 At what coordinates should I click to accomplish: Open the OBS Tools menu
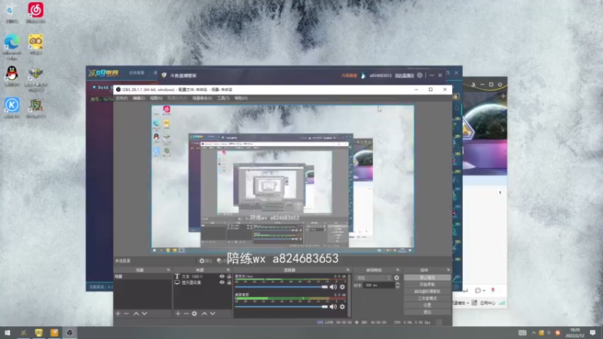223,99
